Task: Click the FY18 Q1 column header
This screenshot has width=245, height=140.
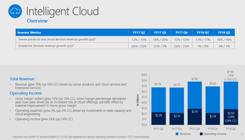Action: pyautogui.click(x=203, y=33)
